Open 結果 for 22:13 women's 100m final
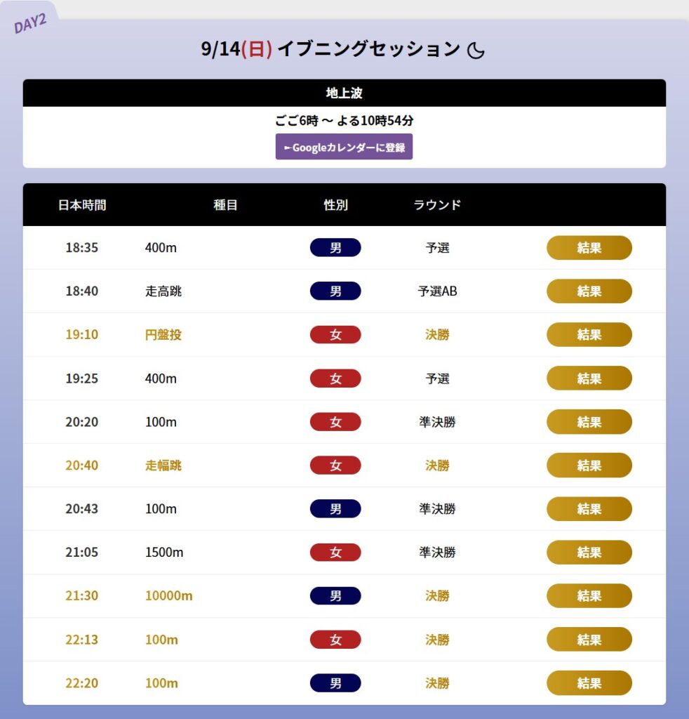Screen dimensions: 689x719 point(589,639)
